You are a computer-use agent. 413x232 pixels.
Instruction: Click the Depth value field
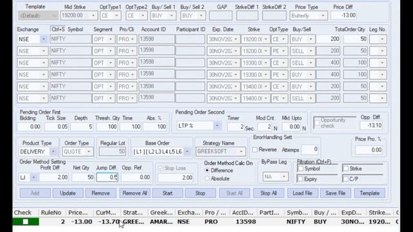tap(82, 127)
